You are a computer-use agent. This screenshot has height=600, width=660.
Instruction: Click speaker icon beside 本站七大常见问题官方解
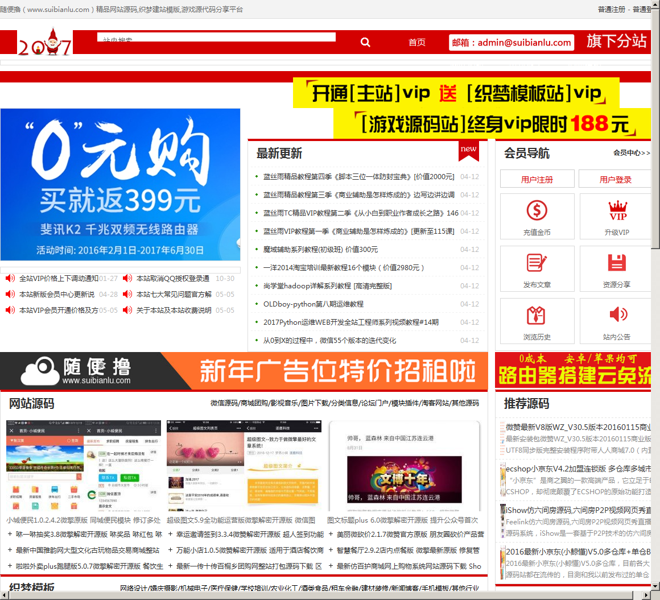click(127, 294)
